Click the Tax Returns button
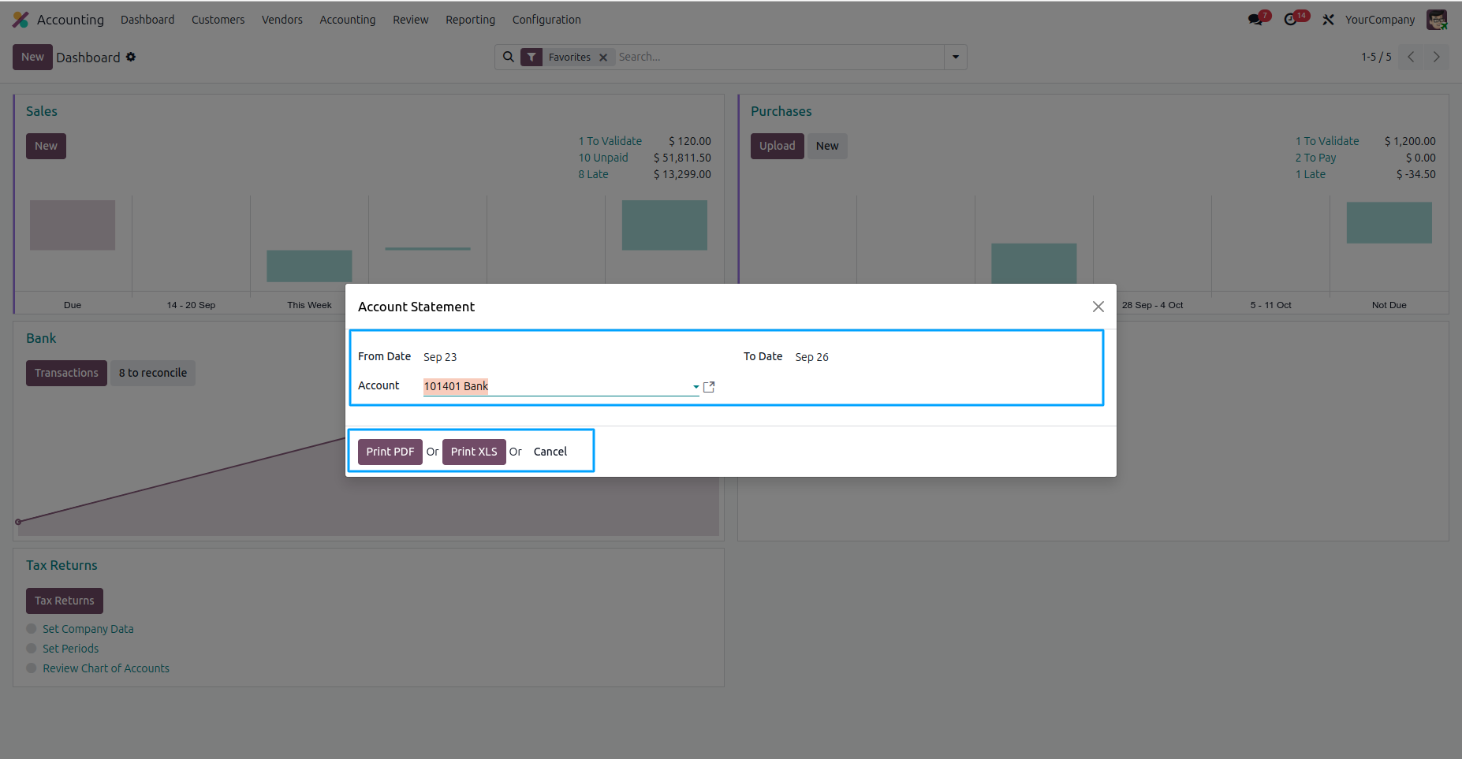 click(x=65, y=601)
